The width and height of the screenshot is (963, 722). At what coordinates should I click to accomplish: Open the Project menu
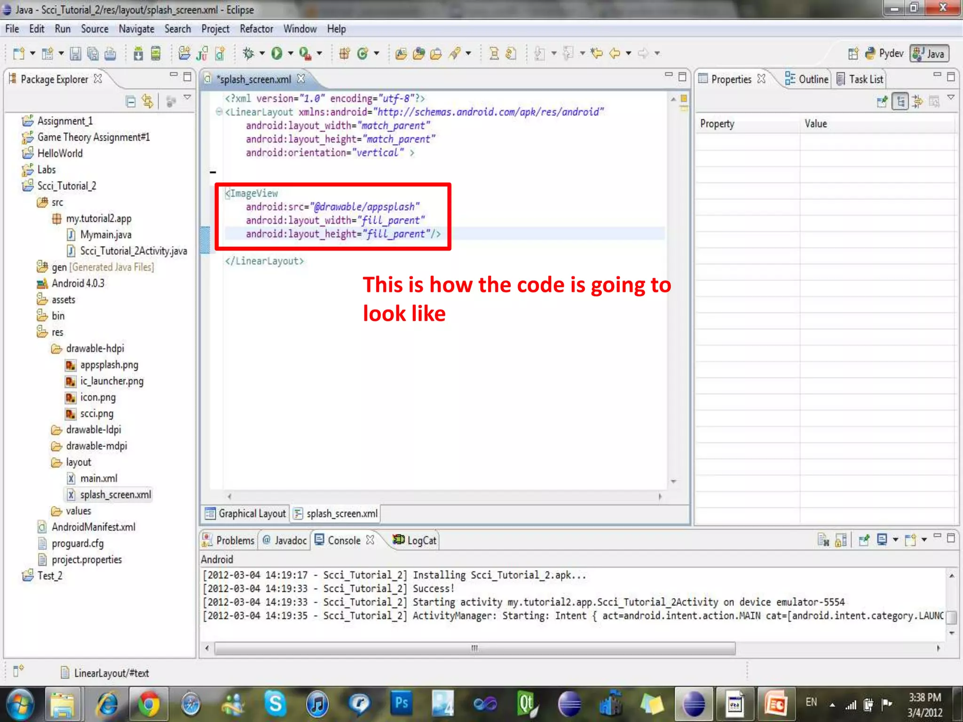pyautogui.click(x=215, y=29)
